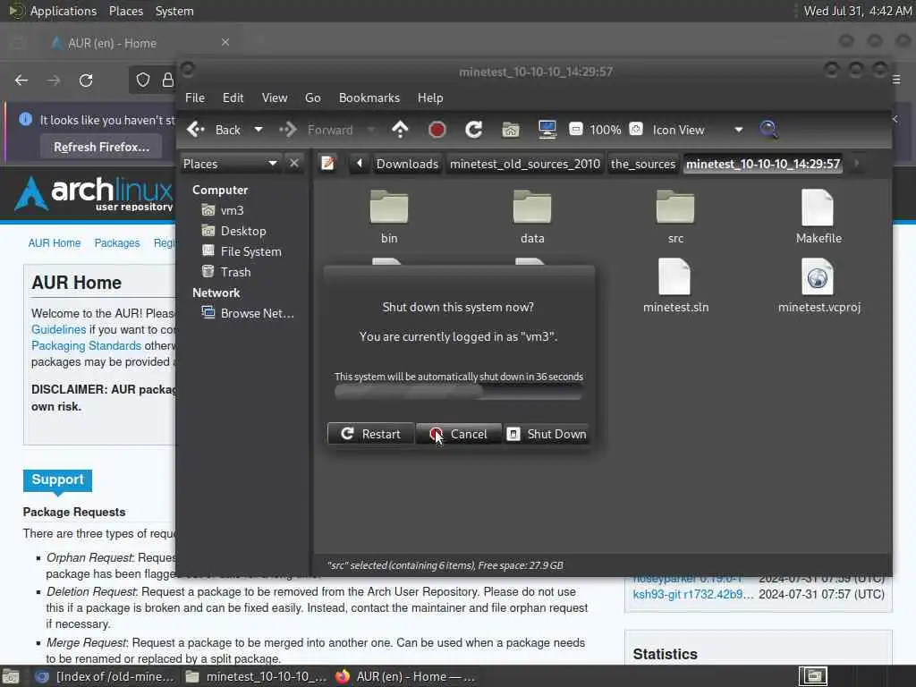Click the shutdown countdown progress bar
This screenshot has width=916, height=687.
(459, 393)
